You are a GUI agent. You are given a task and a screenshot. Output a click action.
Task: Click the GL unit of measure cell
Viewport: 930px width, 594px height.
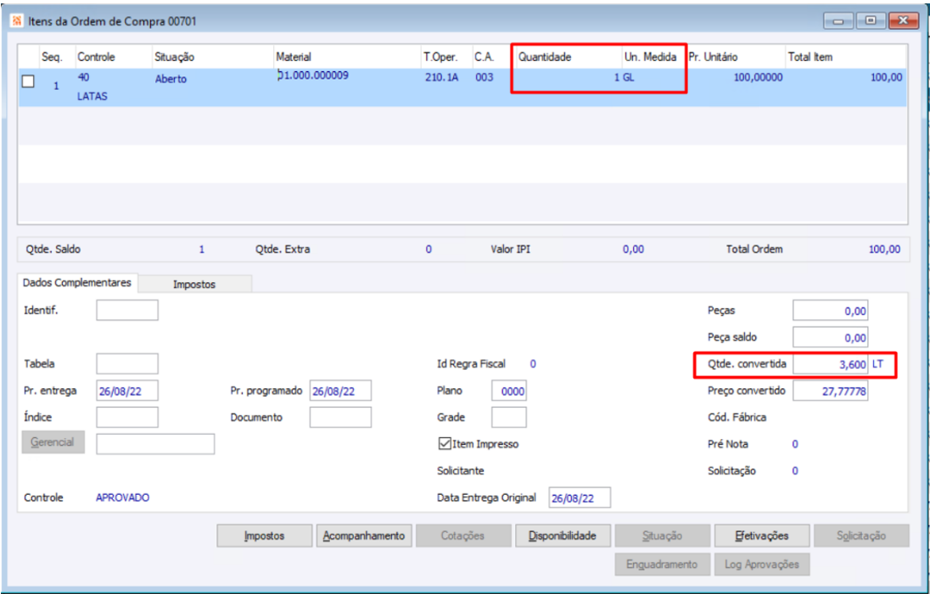click(x=629, y=77)
